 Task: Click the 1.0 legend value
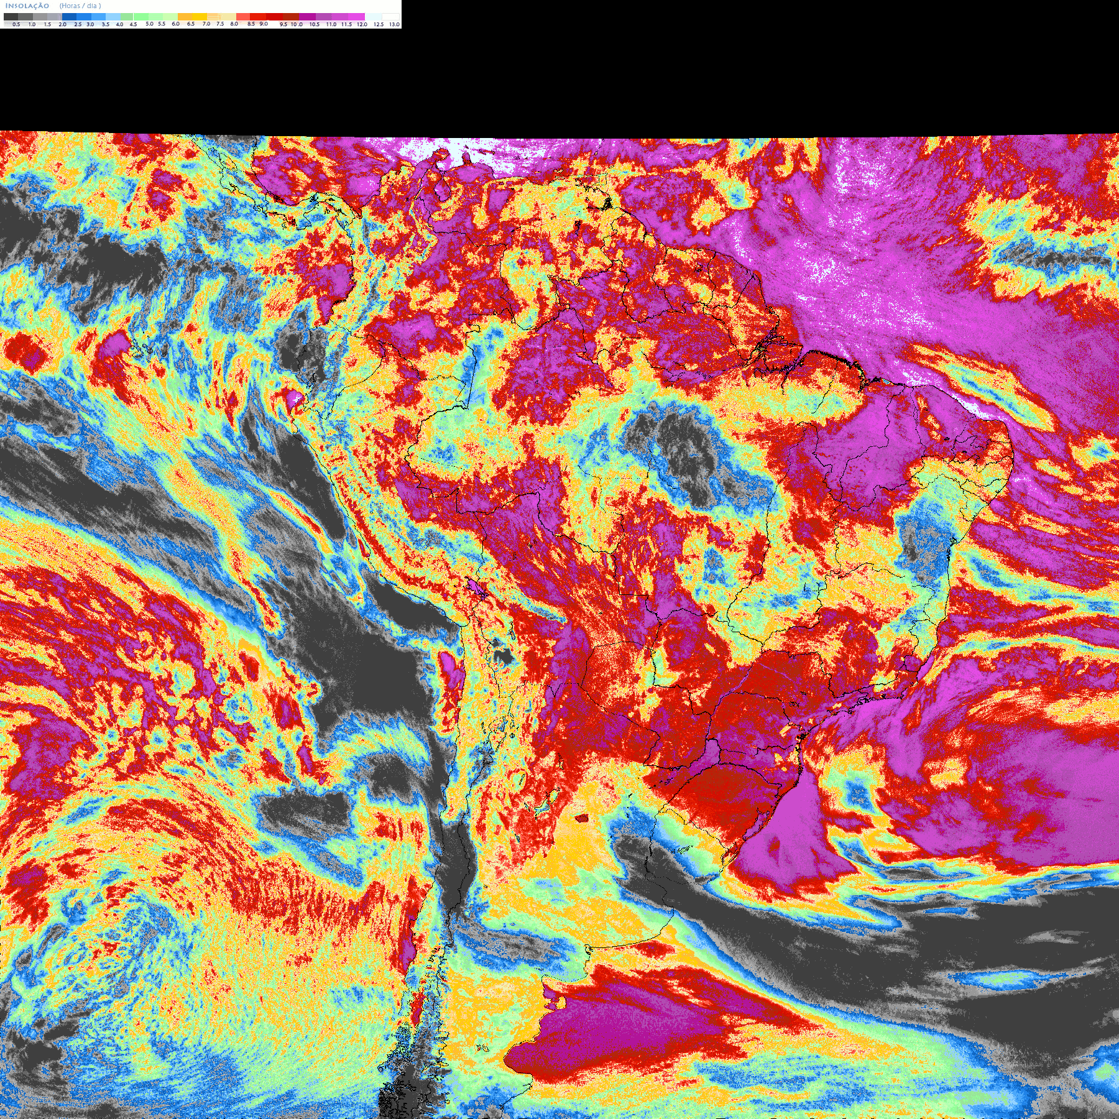click(32, 24)
